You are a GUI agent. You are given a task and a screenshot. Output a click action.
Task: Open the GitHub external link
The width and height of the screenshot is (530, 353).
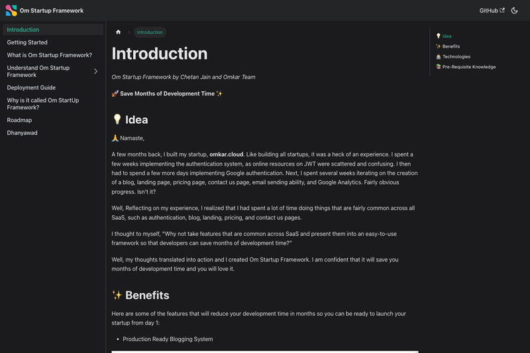pos(492,11)
